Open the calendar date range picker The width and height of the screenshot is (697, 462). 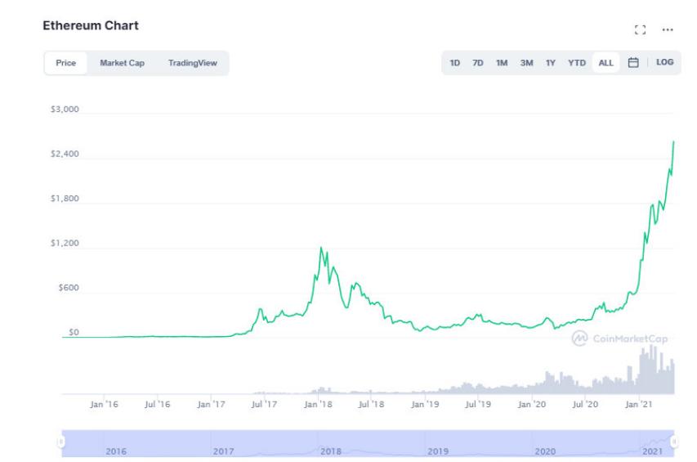pyautogui.click(x=632, y=62)
